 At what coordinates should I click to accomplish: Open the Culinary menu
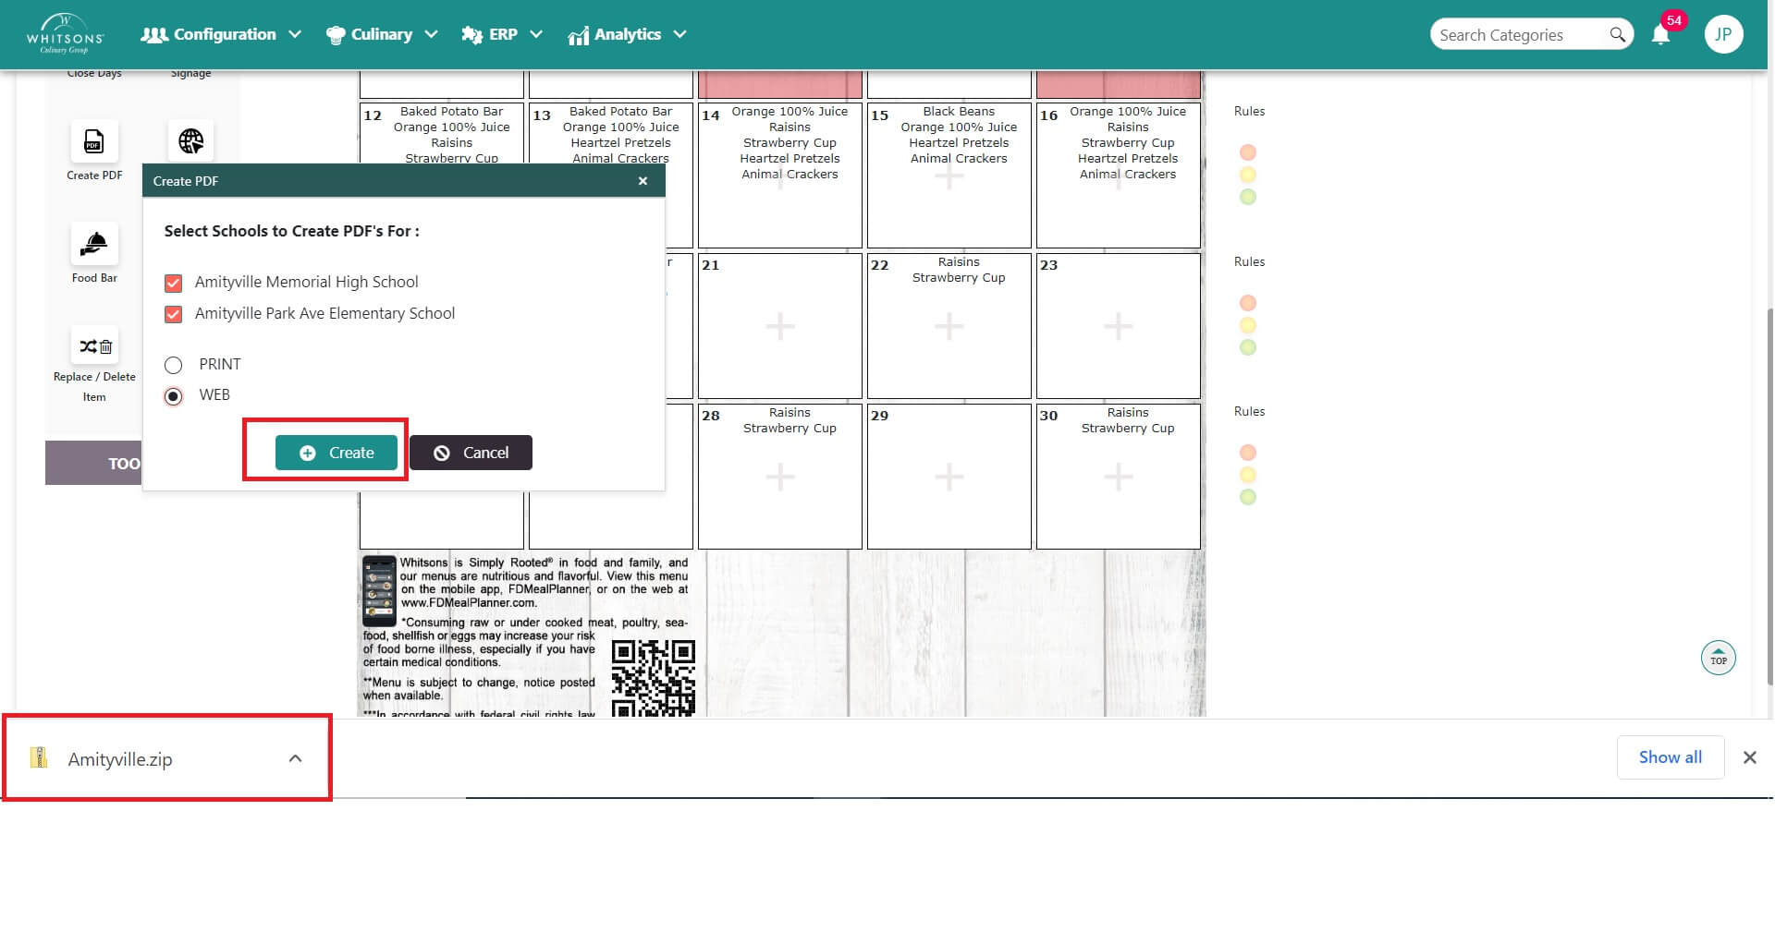(382, 34)
